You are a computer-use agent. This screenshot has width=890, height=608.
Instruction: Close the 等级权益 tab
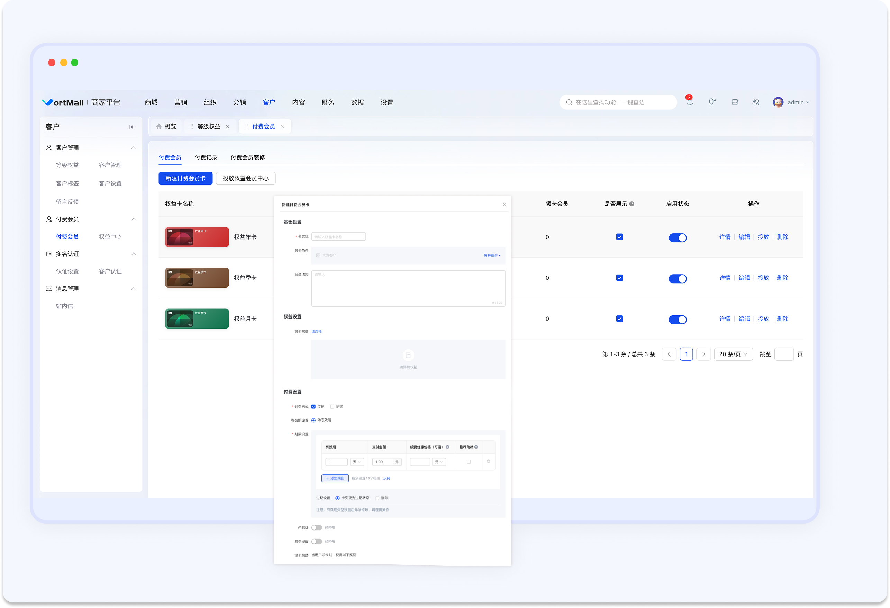pos(227,126)
